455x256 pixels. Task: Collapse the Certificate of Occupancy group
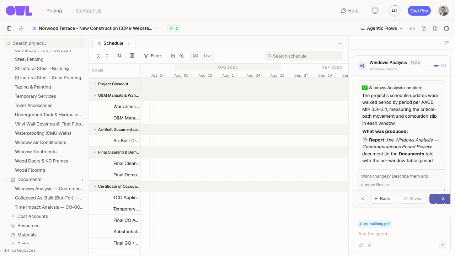pos(95,186)
